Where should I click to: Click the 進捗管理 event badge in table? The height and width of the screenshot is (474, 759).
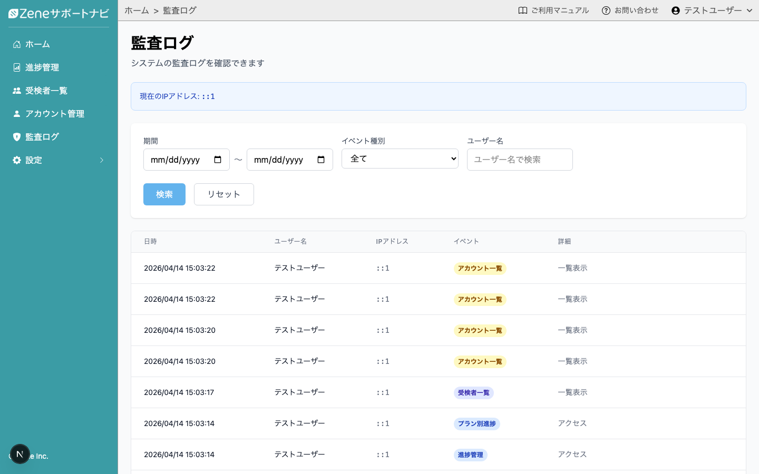[x=471, y=455]
